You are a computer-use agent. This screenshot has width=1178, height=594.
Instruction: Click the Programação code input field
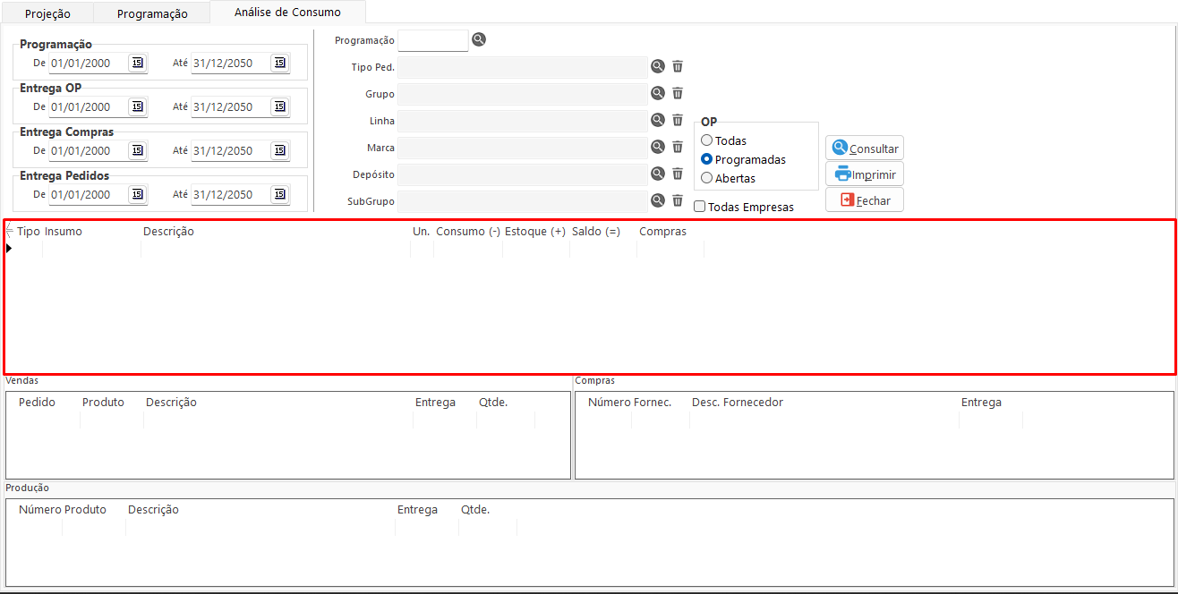(432, 40)
